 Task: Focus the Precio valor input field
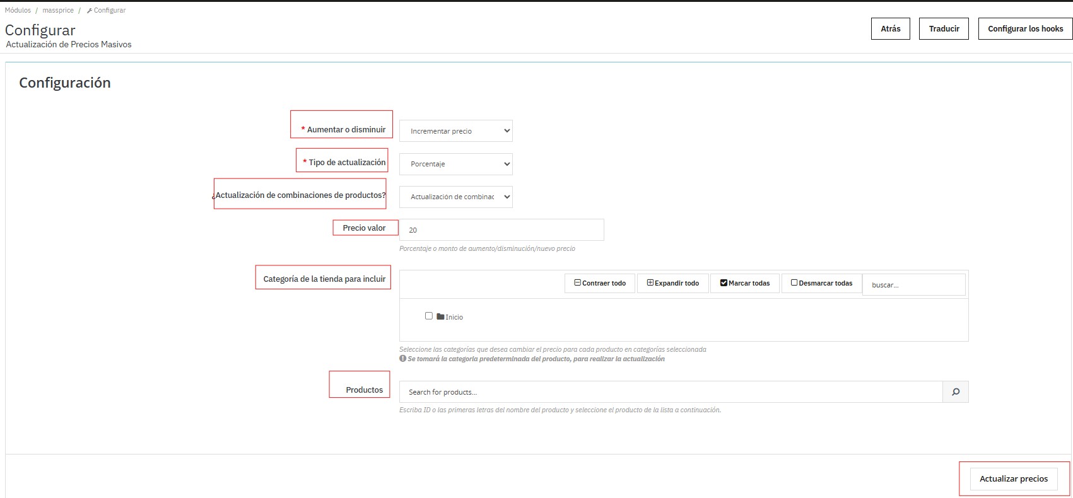pyautogui.click(x=501, y=230)
